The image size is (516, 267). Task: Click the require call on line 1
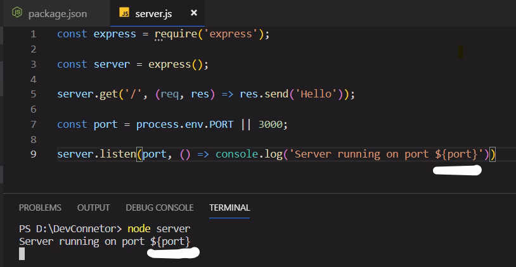[x=176, y=34]
